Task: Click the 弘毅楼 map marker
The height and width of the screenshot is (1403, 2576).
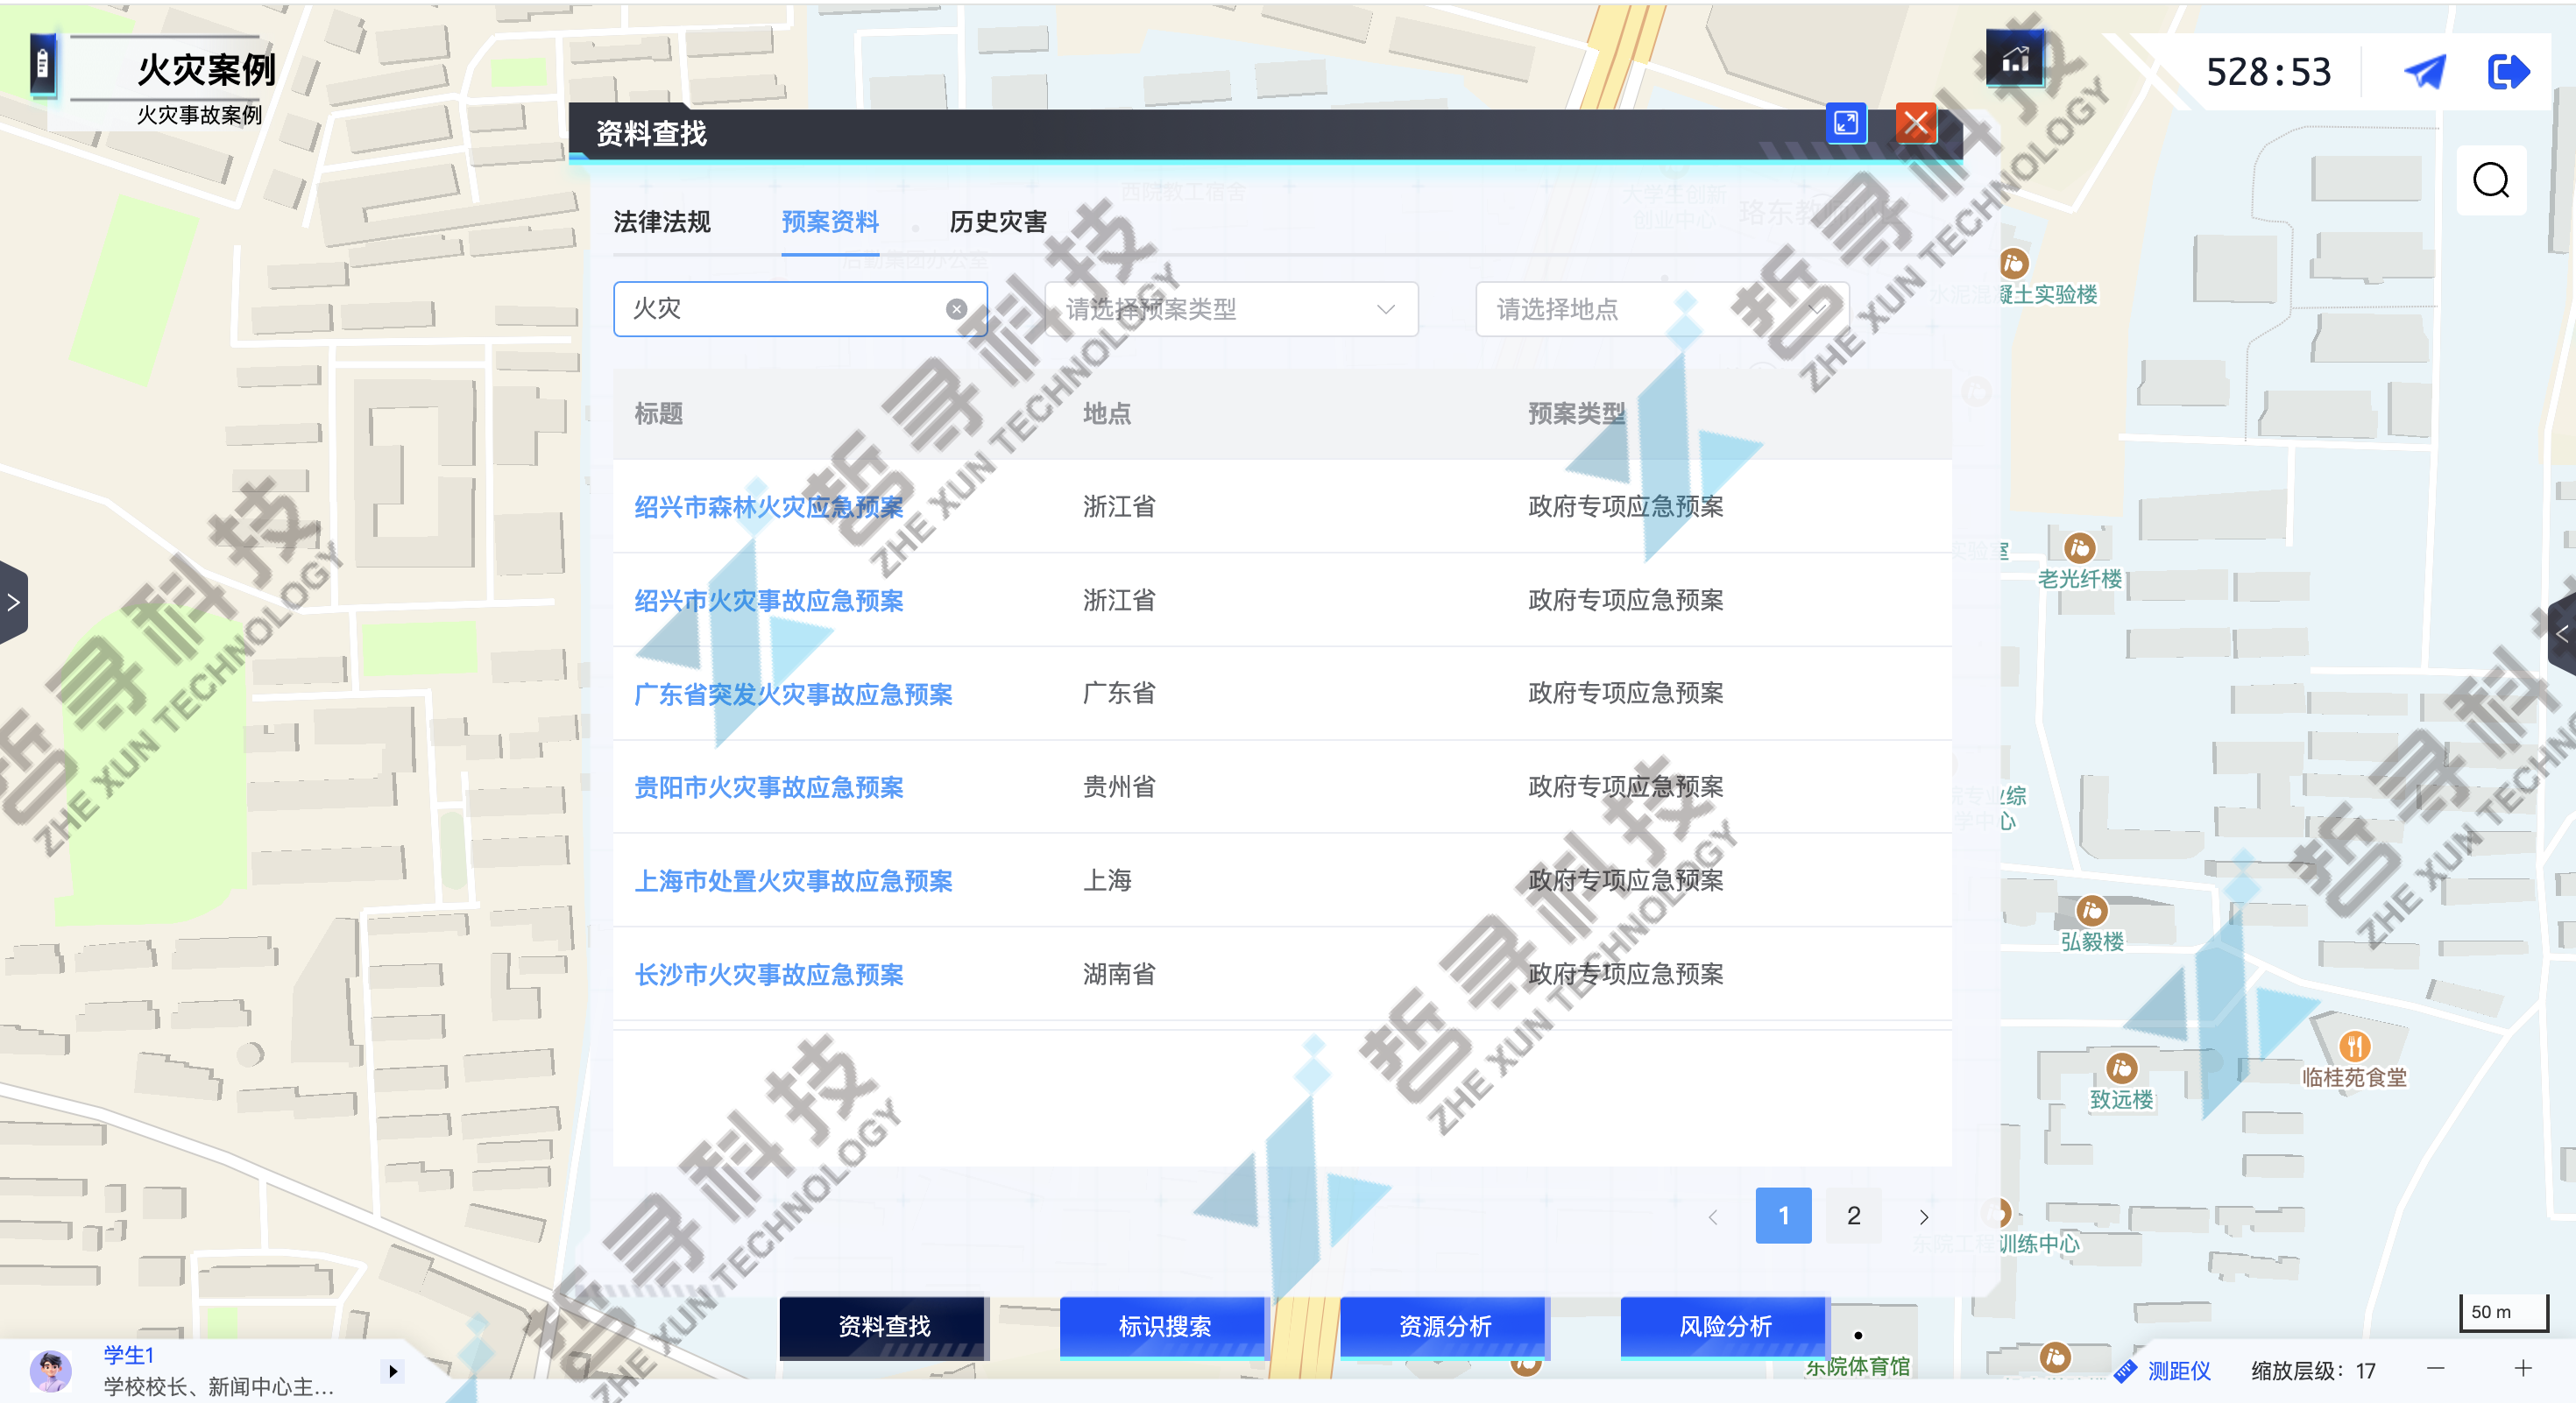Action: pos(2091,910)
